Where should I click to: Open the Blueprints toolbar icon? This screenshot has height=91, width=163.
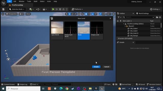coord(38,9)
